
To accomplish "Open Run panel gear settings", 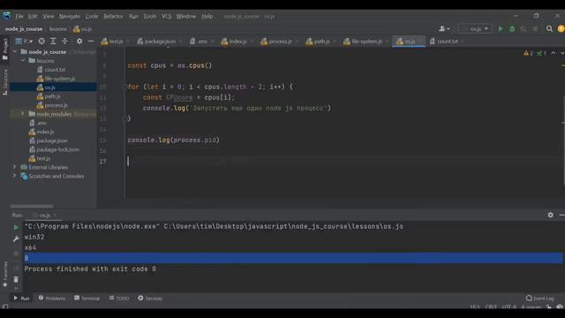I will tap(550, 215).
